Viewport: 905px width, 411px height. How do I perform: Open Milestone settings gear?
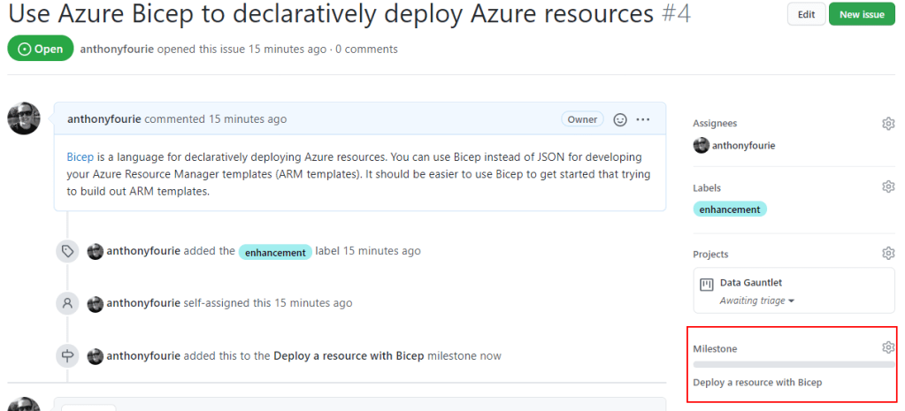[x=888, y=348]
